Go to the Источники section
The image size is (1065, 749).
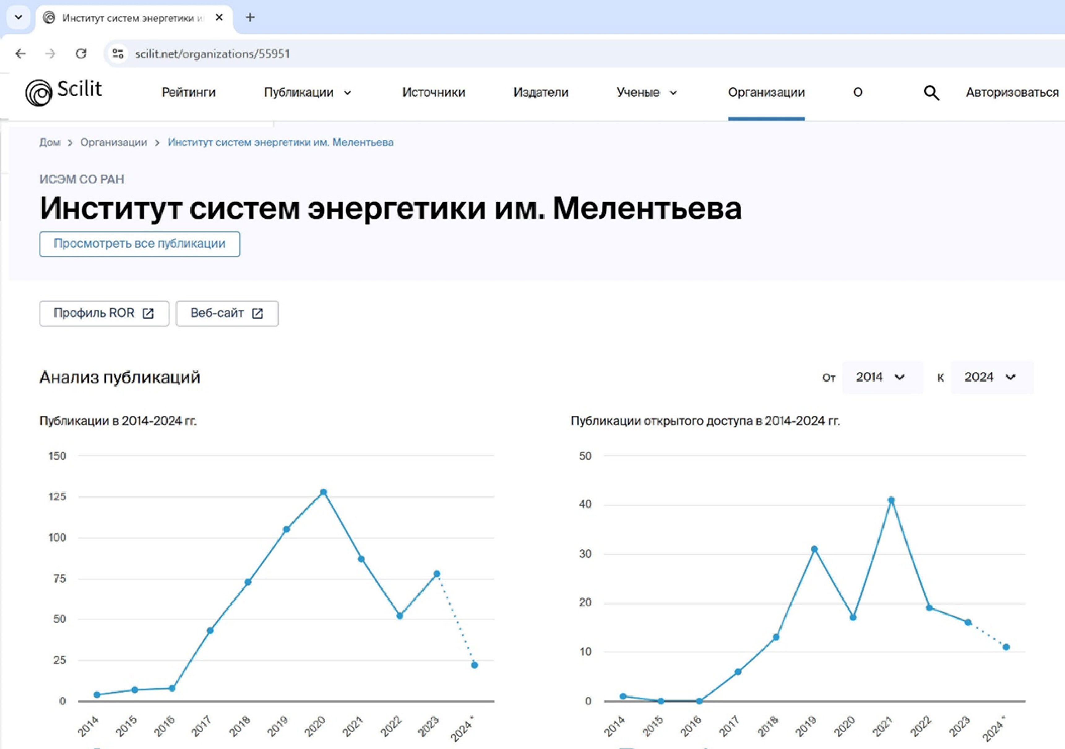point(433,93)
